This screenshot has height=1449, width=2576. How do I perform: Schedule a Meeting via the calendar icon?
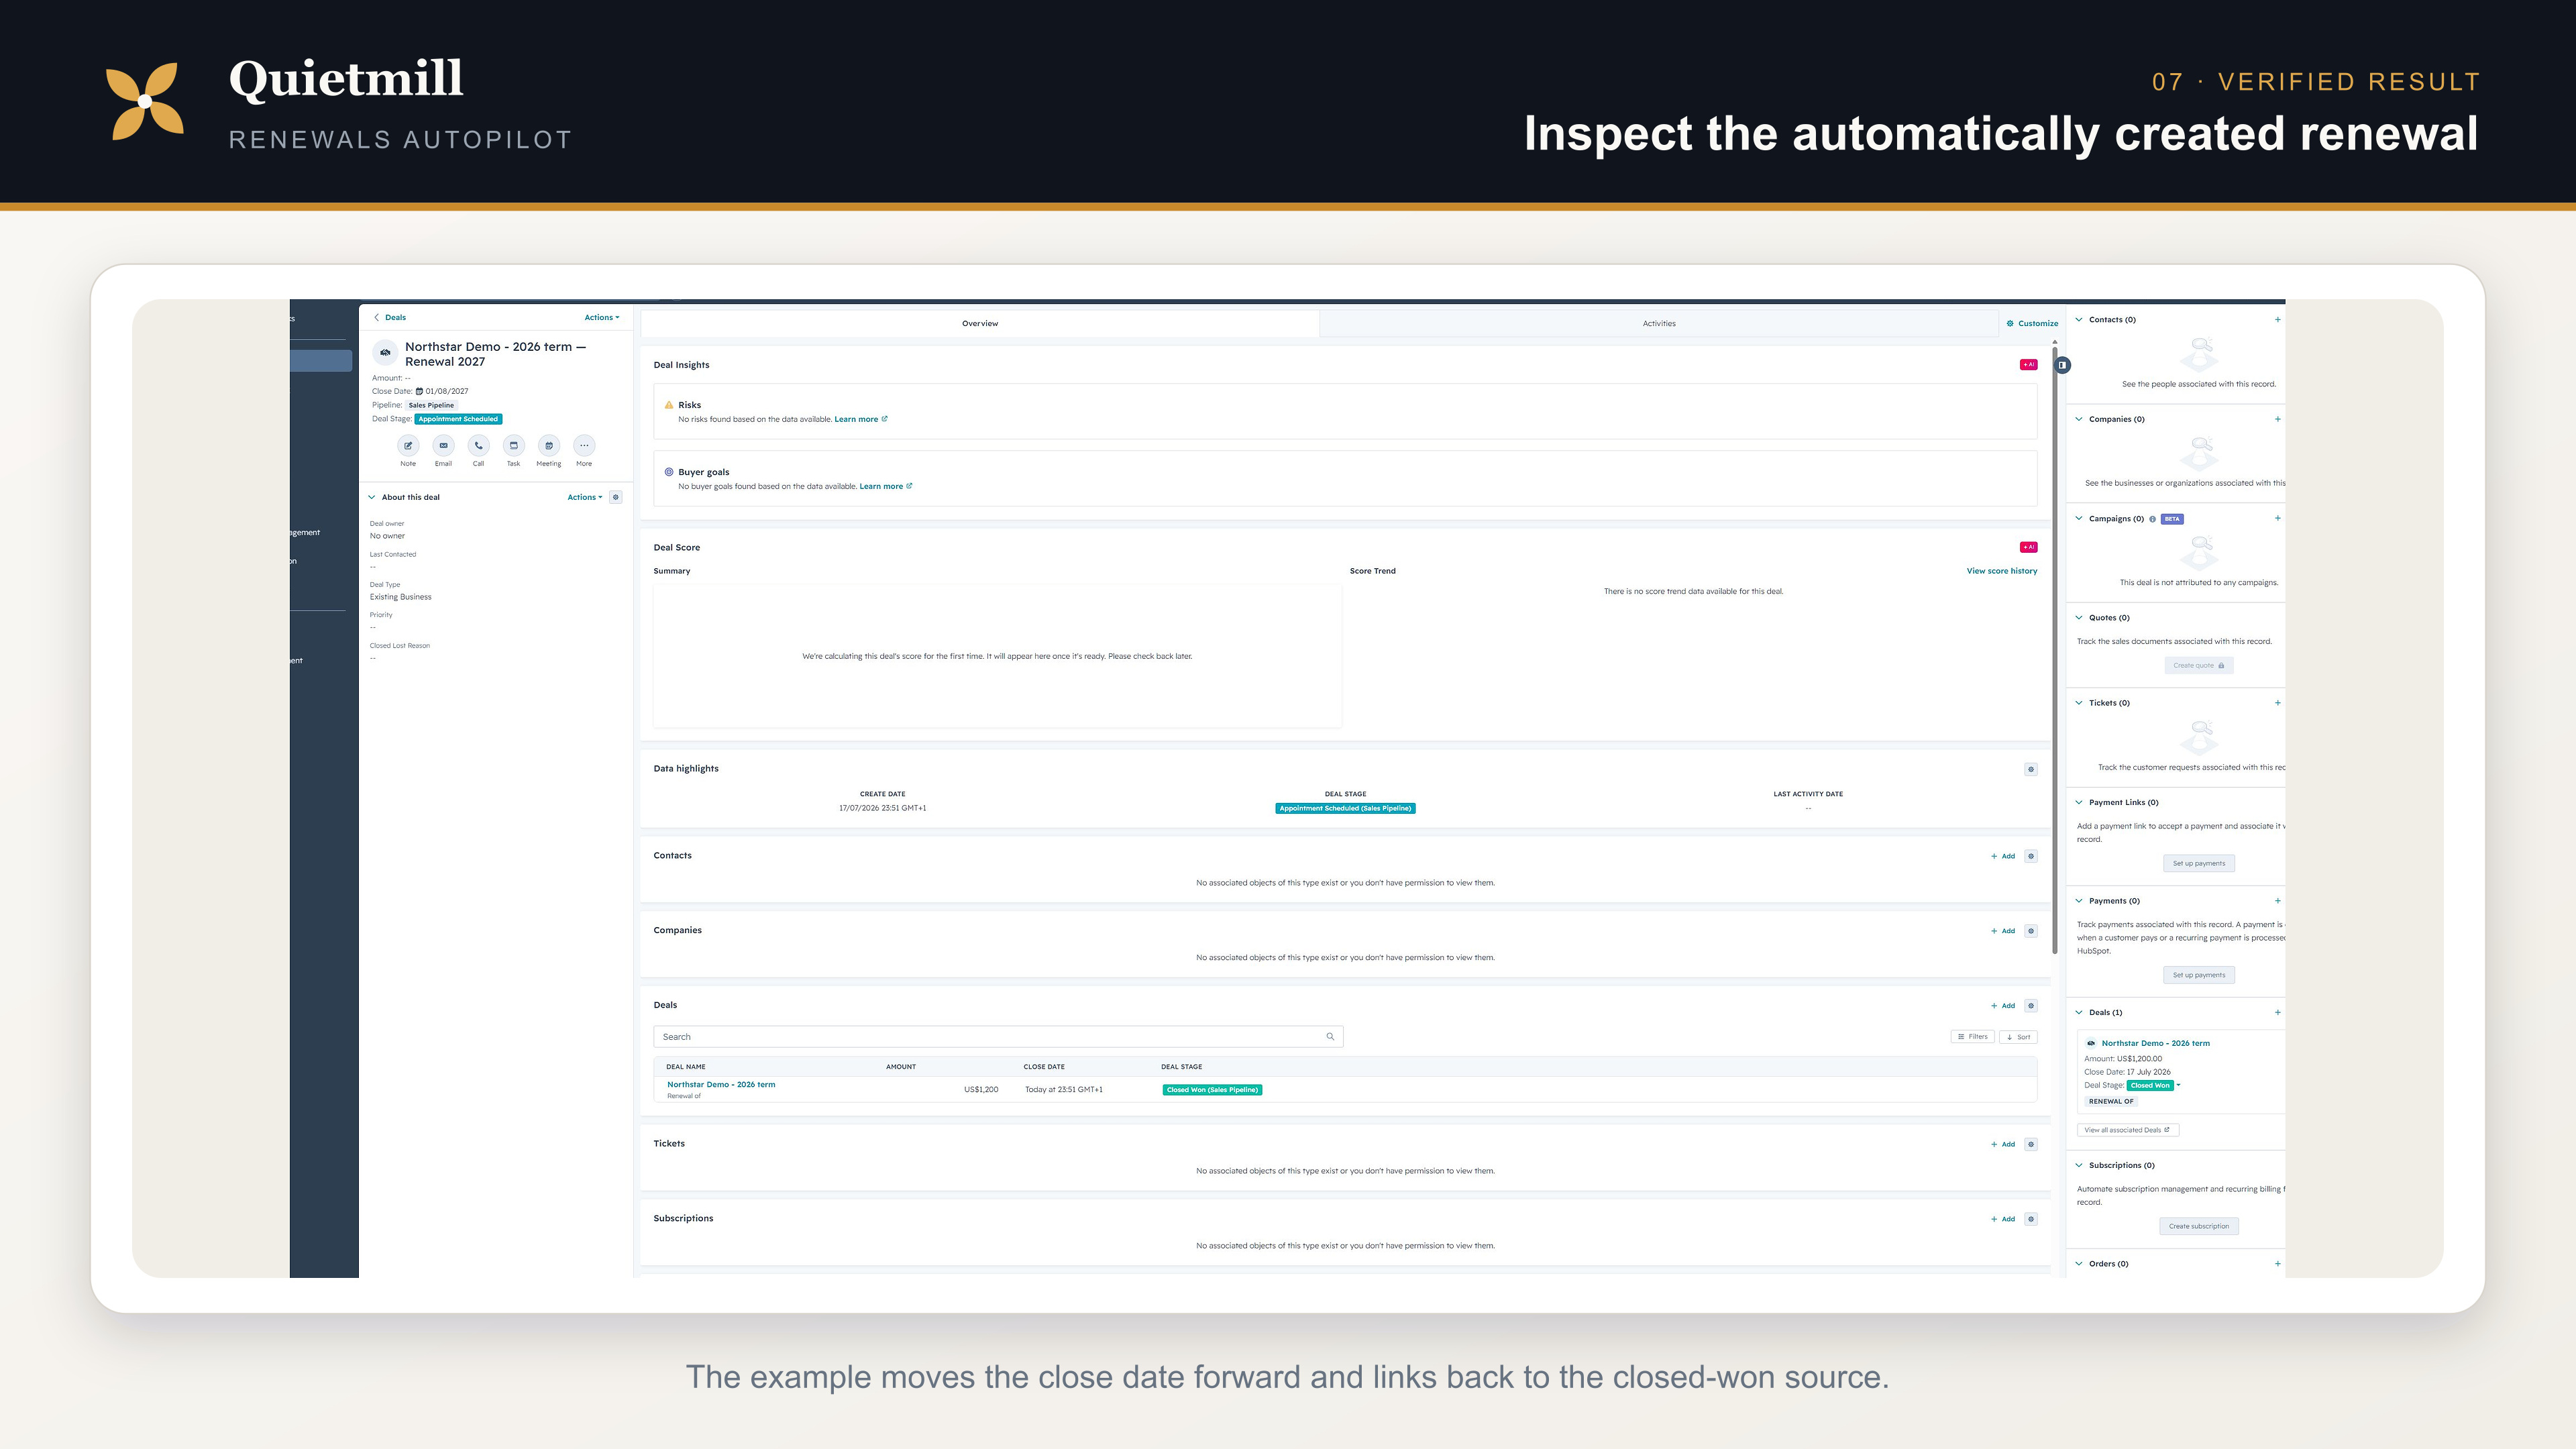click(548, 445)
